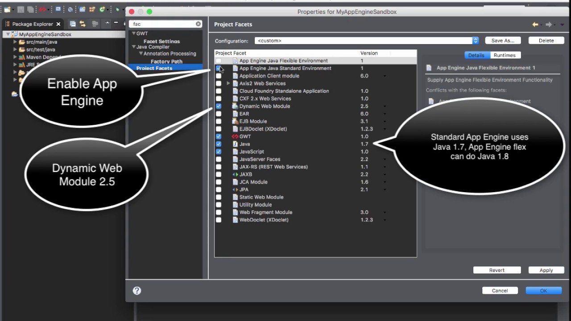Check the Application Client module checkbox
Image resolution: width=571 pixels, height=321 pixels.
[219, 76]
